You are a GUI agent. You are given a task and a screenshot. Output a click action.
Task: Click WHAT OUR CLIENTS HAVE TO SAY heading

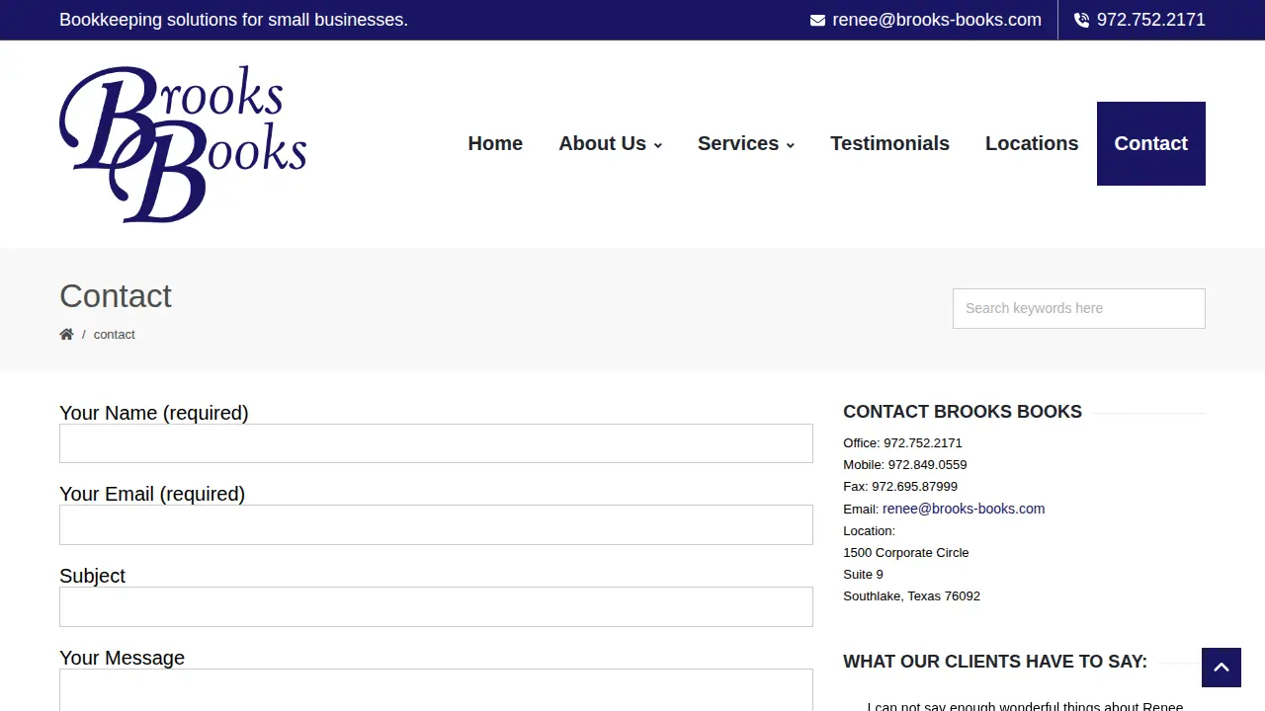[x=995, y=662]
